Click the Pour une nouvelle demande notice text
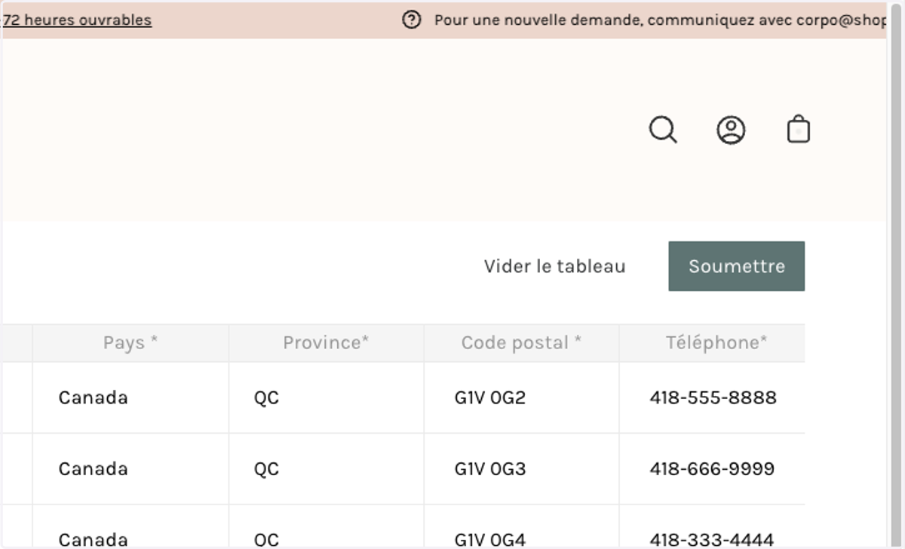905x549 pixels. (x=660, y=20)
